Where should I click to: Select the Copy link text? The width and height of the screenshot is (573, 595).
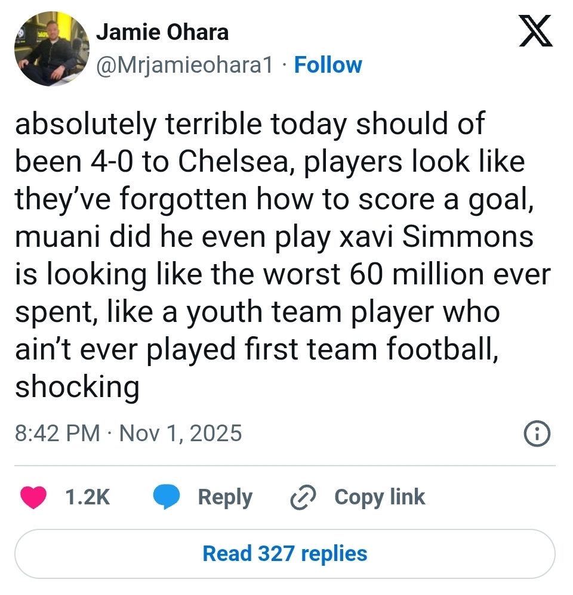tap(380, 497)
